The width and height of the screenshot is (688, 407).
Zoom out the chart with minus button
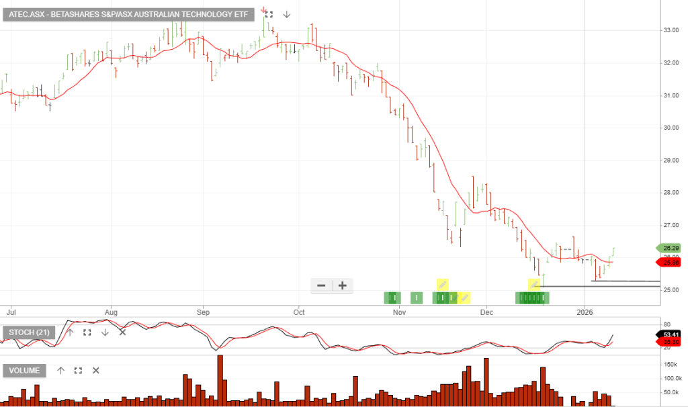click(x=321, y=285)
